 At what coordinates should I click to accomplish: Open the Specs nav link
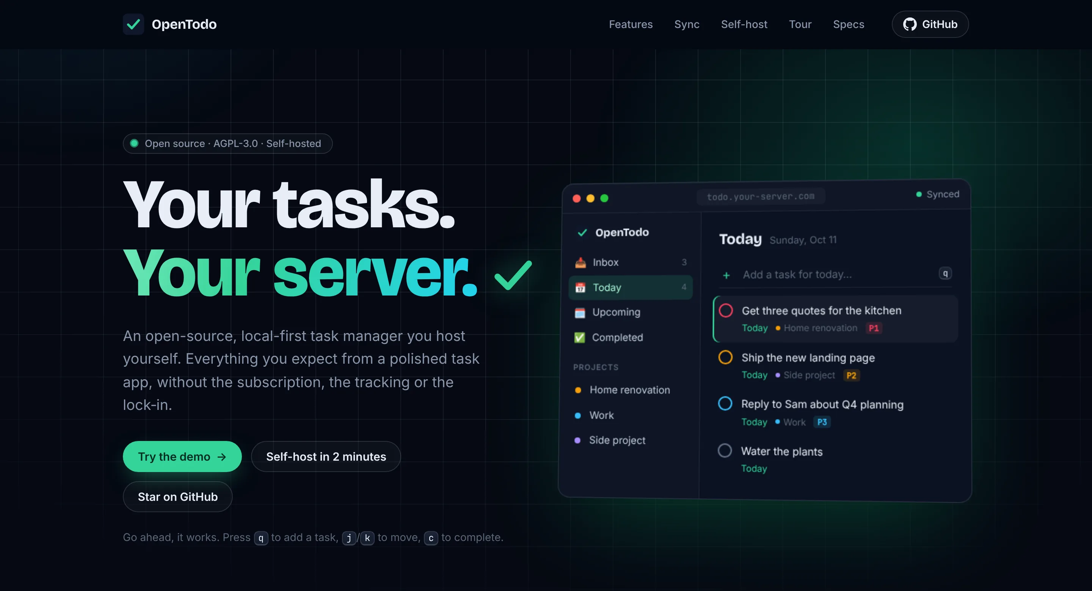click(848, 24)
